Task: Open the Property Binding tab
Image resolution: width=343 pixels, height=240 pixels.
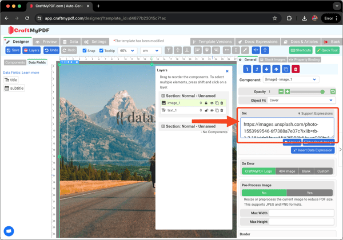Action: (304, 59)
